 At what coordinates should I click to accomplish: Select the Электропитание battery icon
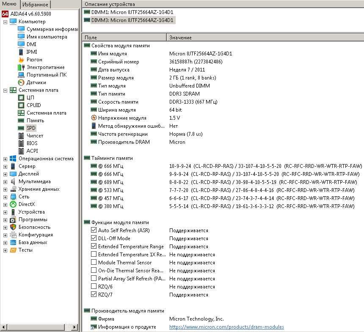tap(21, 67)
